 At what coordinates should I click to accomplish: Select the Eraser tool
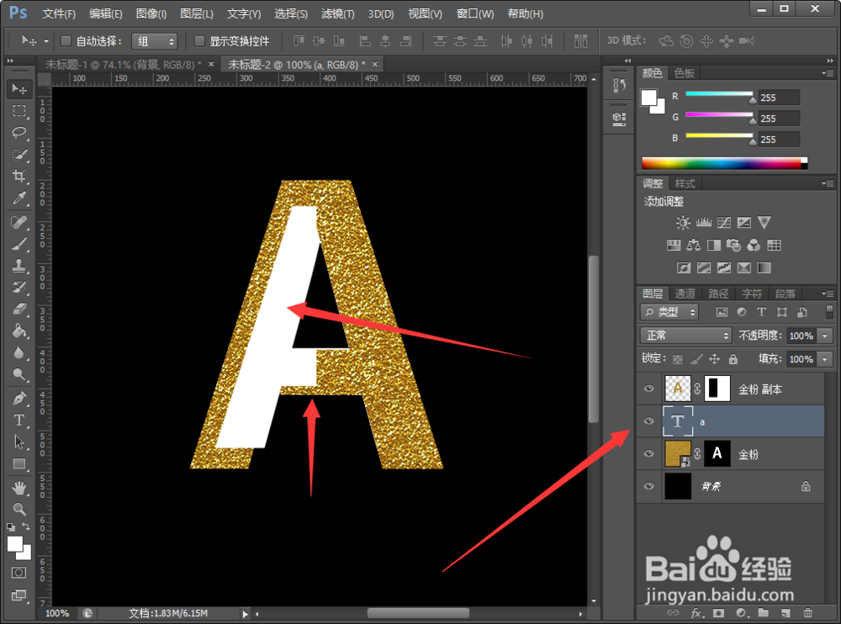point(19,309)
